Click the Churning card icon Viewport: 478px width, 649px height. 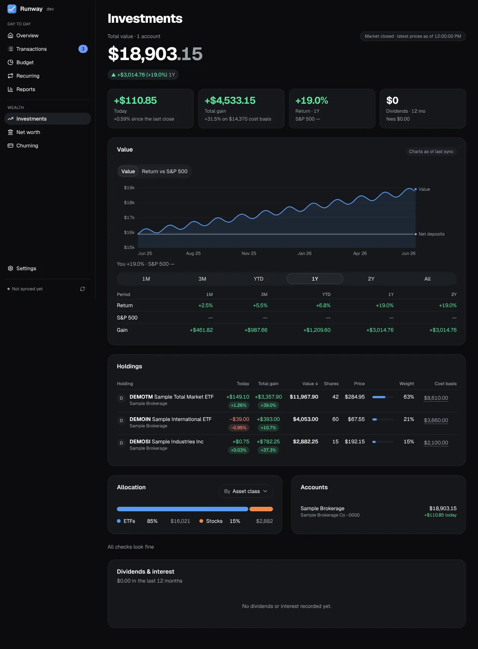point(10,146)
